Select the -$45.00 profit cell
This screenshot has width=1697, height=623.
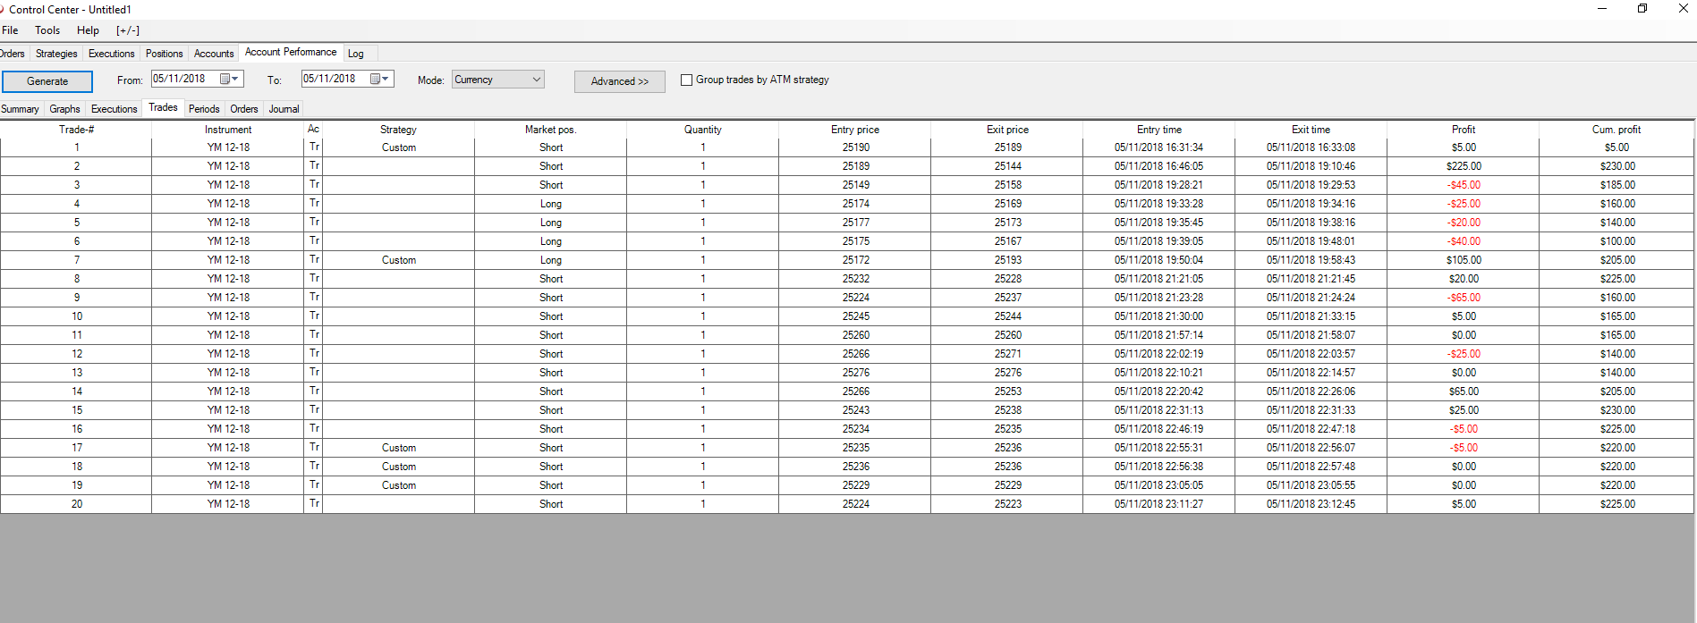(1464, 185)
